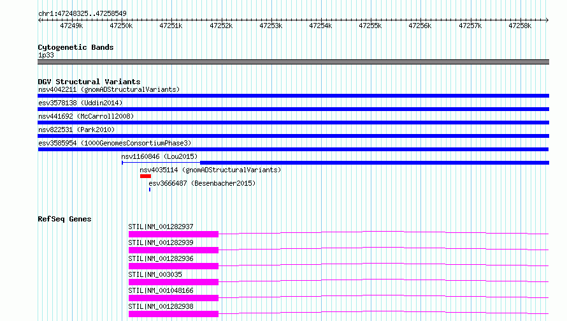The height and width of the screenshot is (321, 567).
Task: Click the 47252k ruler tick label
Action: [221, 26]
